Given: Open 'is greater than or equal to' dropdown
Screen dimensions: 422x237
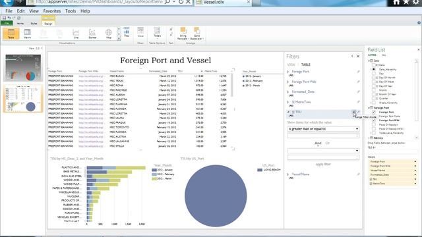Looking at the screenshot, I should coord(323,129).
